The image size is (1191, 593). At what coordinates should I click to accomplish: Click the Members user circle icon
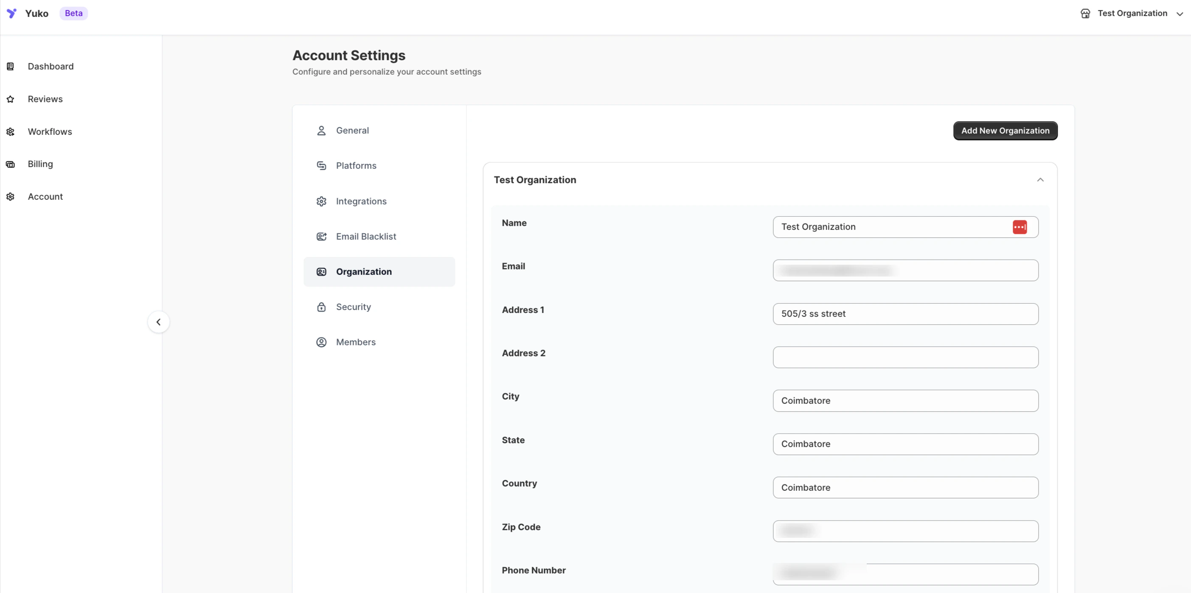321,342
